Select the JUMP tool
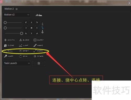This screenshot has height=100, width=131. coord(24,46)
